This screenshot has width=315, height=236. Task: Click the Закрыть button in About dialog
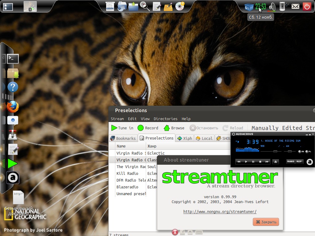(x=266, y=222)
